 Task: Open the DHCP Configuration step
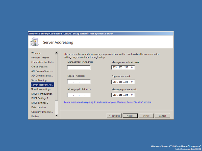tap(42, 94)
